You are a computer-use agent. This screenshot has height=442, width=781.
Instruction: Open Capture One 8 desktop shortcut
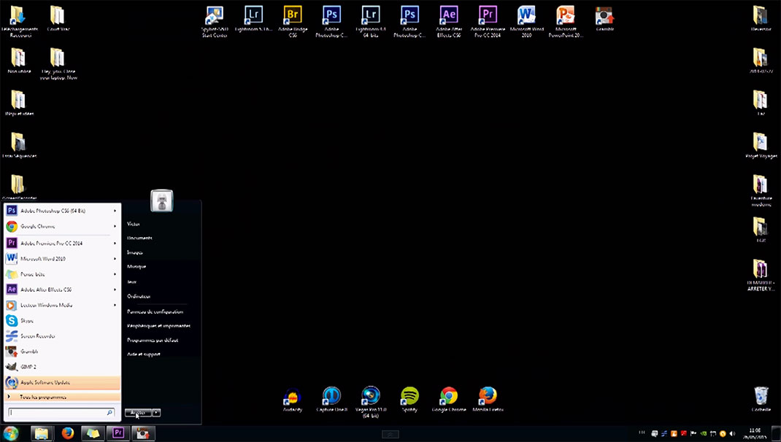coord(331,397)
